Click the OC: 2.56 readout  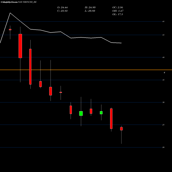tap(118, 8)
